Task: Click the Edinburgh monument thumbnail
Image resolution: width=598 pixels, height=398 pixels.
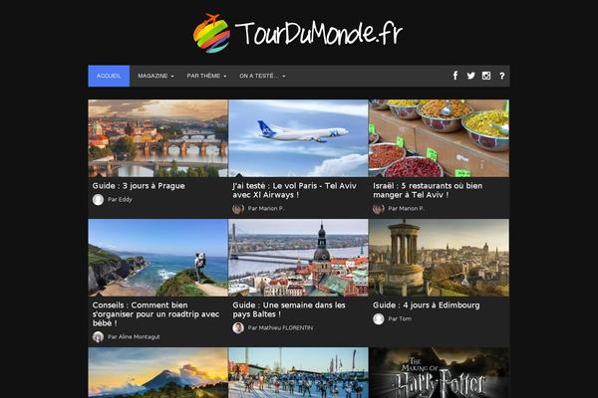Action: (439, 258)
